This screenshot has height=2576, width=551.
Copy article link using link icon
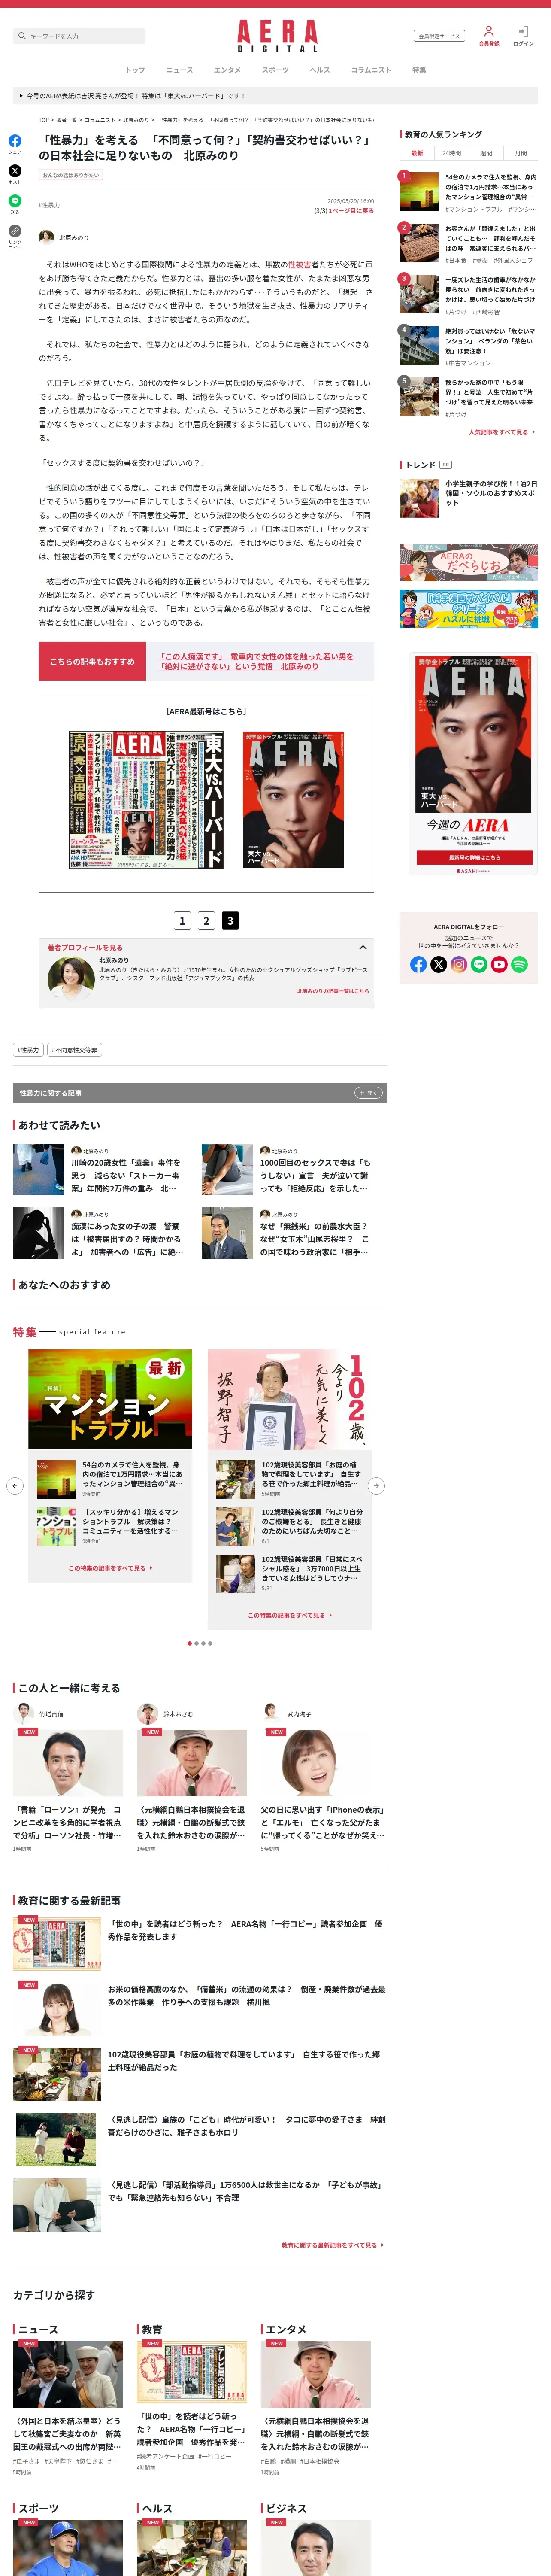(x=15, y=231)
